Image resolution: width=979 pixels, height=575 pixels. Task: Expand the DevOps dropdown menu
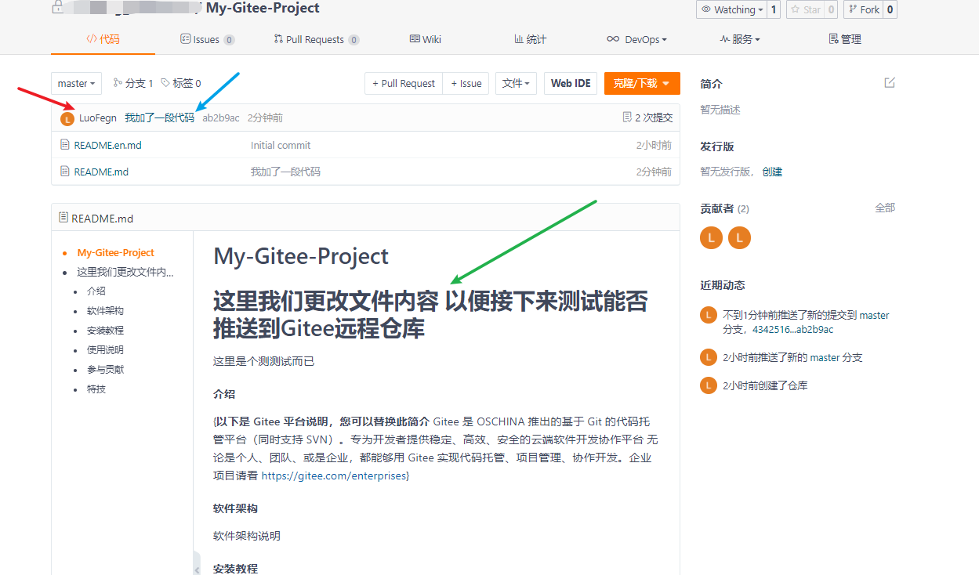[636, 39]
